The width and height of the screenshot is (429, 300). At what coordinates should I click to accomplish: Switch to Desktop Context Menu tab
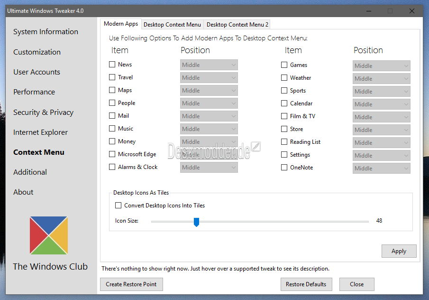tap(173, 25)
